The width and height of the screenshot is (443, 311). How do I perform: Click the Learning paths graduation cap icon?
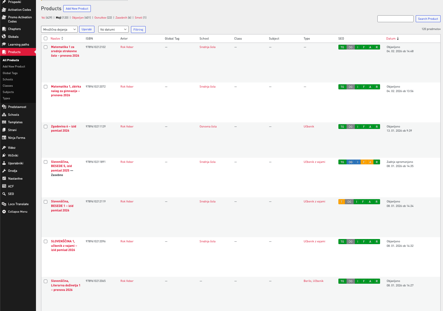[4, 44]
